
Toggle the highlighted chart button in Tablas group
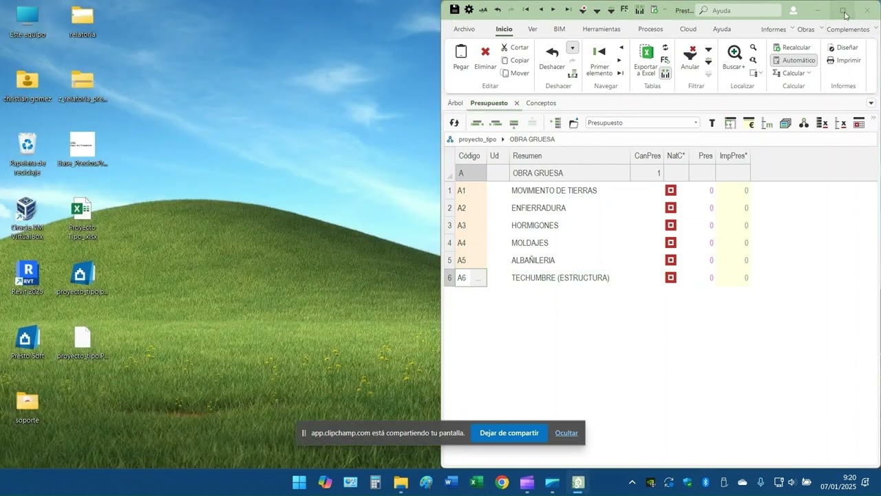point(666,73)
